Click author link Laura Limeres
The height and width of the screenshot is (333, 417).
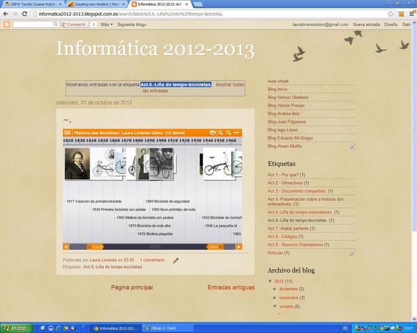[103, 260]
